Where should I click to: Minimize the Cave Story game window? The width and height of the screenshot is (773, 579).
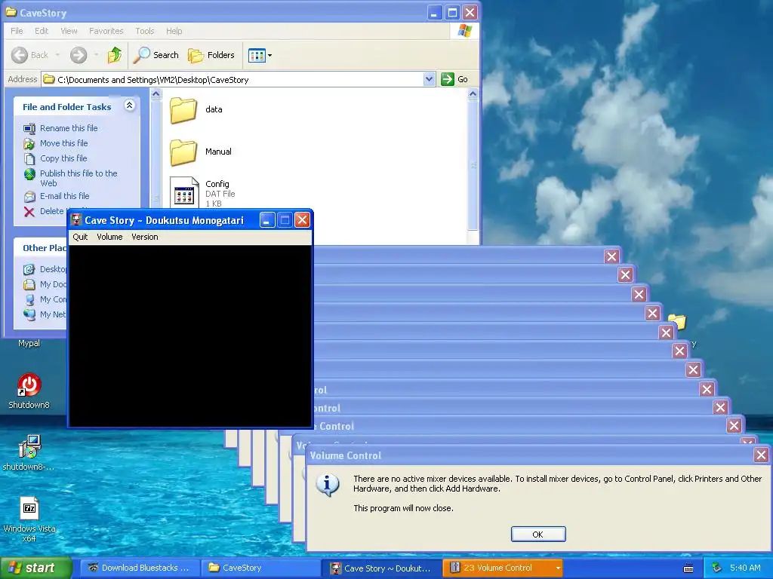(x=266, y=220)
